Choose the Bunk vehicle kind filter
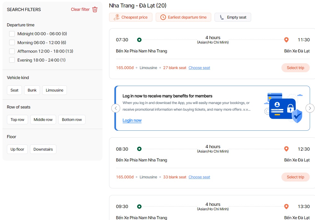 32,90
